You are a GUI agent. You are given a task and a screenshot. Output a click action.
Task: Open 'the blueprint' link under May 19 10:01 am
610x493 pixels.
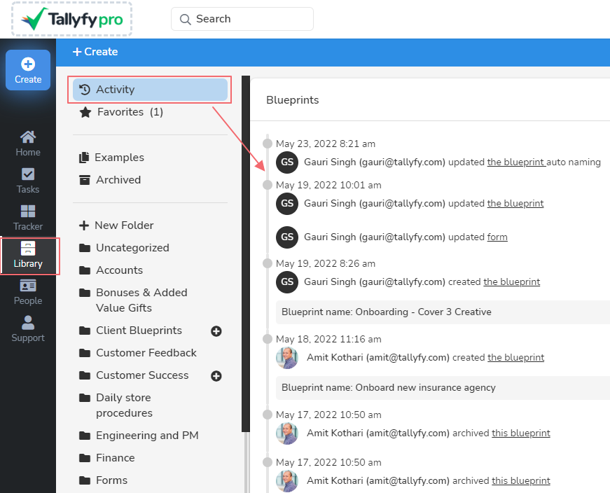pos(515,204)
